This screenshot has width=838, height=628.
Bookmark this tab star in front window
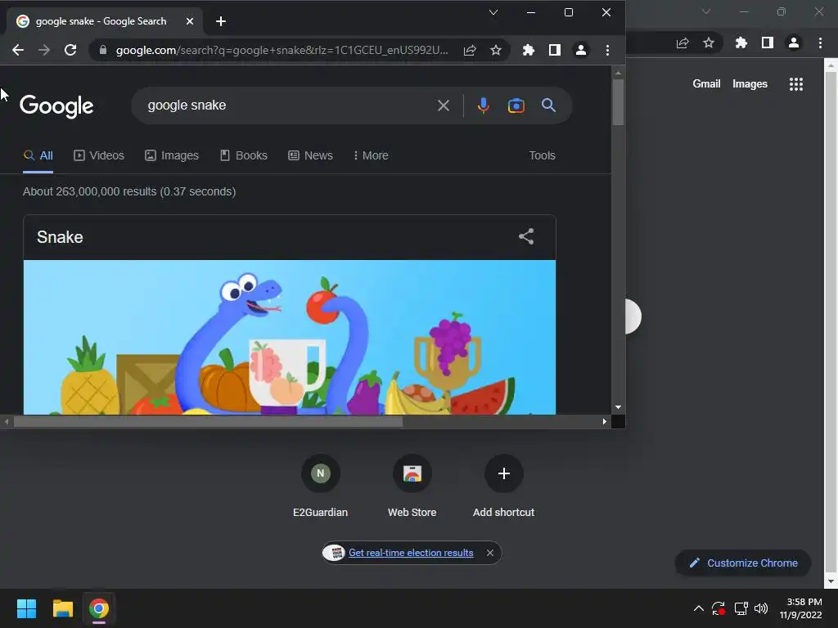coord(496,50)
